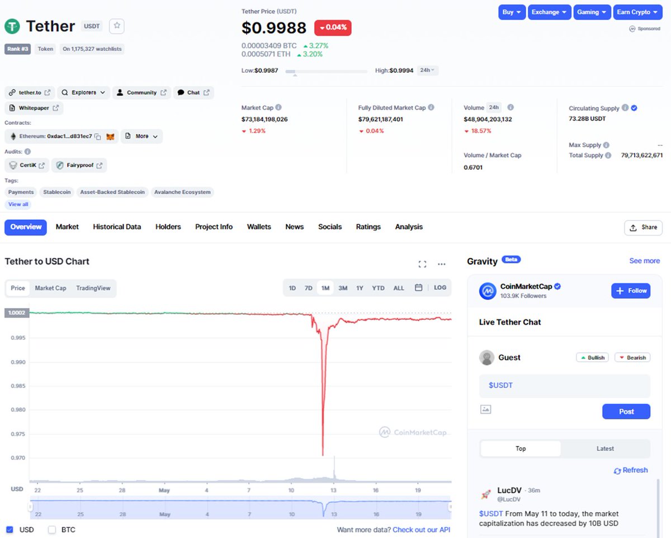Copy the Ethereum contract address icon
The width and height of the screenshot is (671, 538).
coord(98,136)
